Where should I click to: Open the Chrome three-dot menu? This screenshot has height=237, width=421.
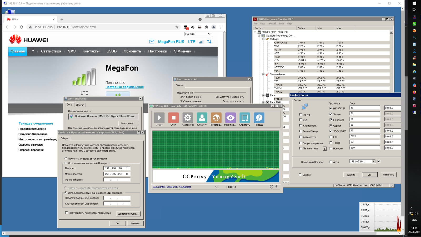[221, 27]
